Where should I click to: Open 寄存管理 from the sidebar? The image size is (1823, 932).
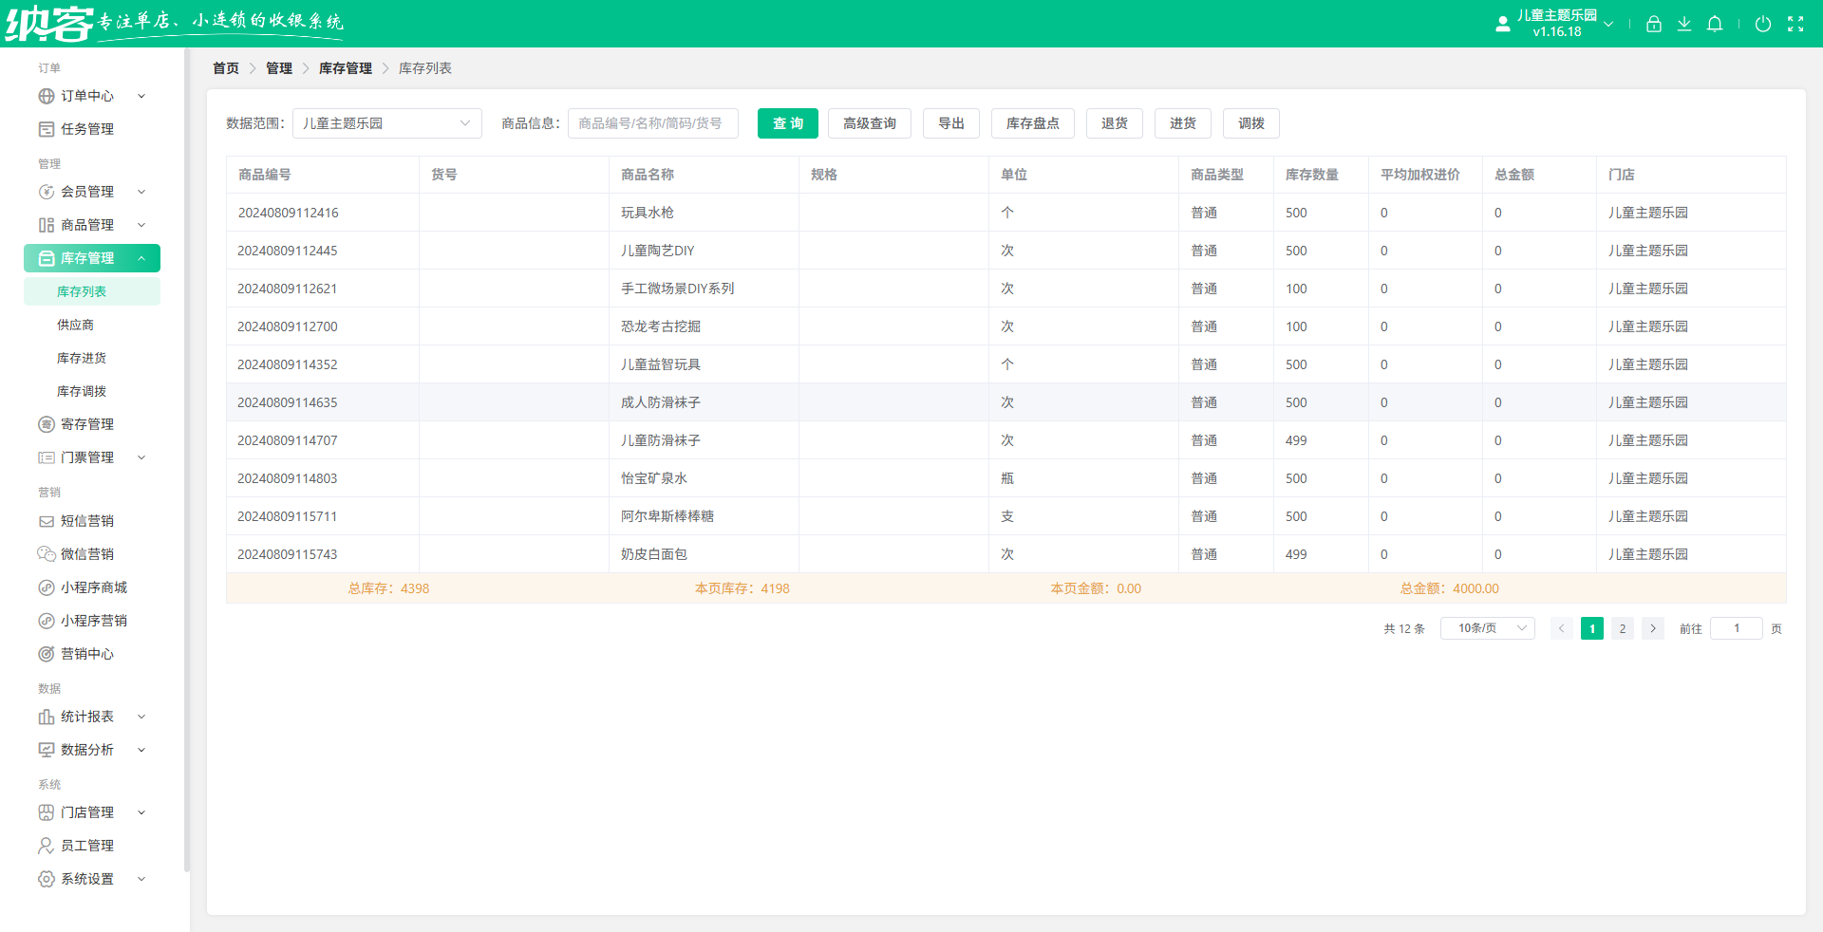pyautogui.click(x=87, y=424)
